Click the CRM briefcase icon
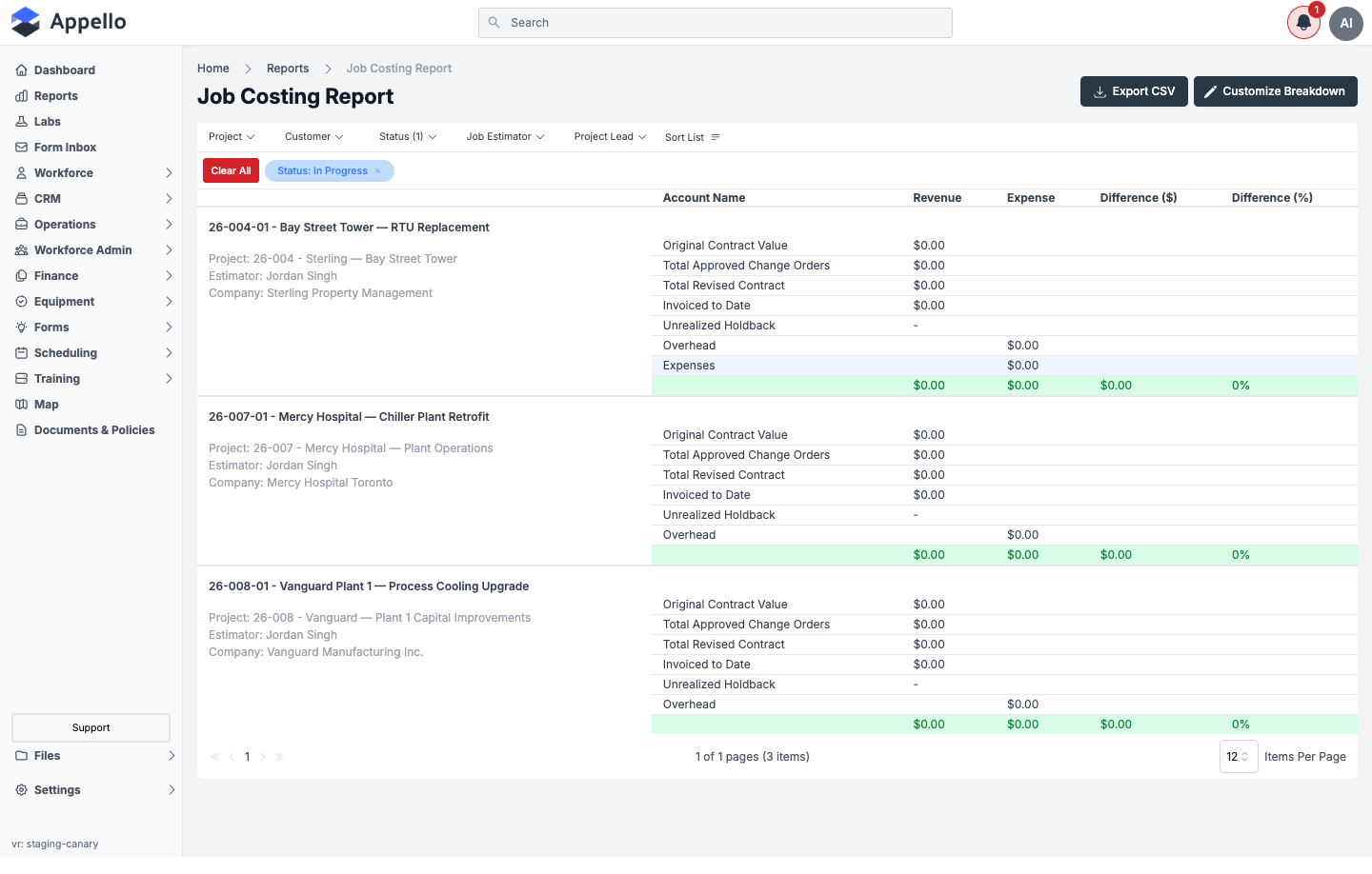 pos(21,199)
